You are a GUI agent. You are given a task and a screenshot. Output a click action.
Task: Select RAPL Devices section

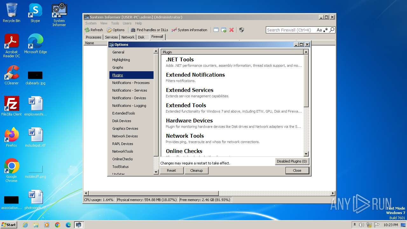click(131, 144)
